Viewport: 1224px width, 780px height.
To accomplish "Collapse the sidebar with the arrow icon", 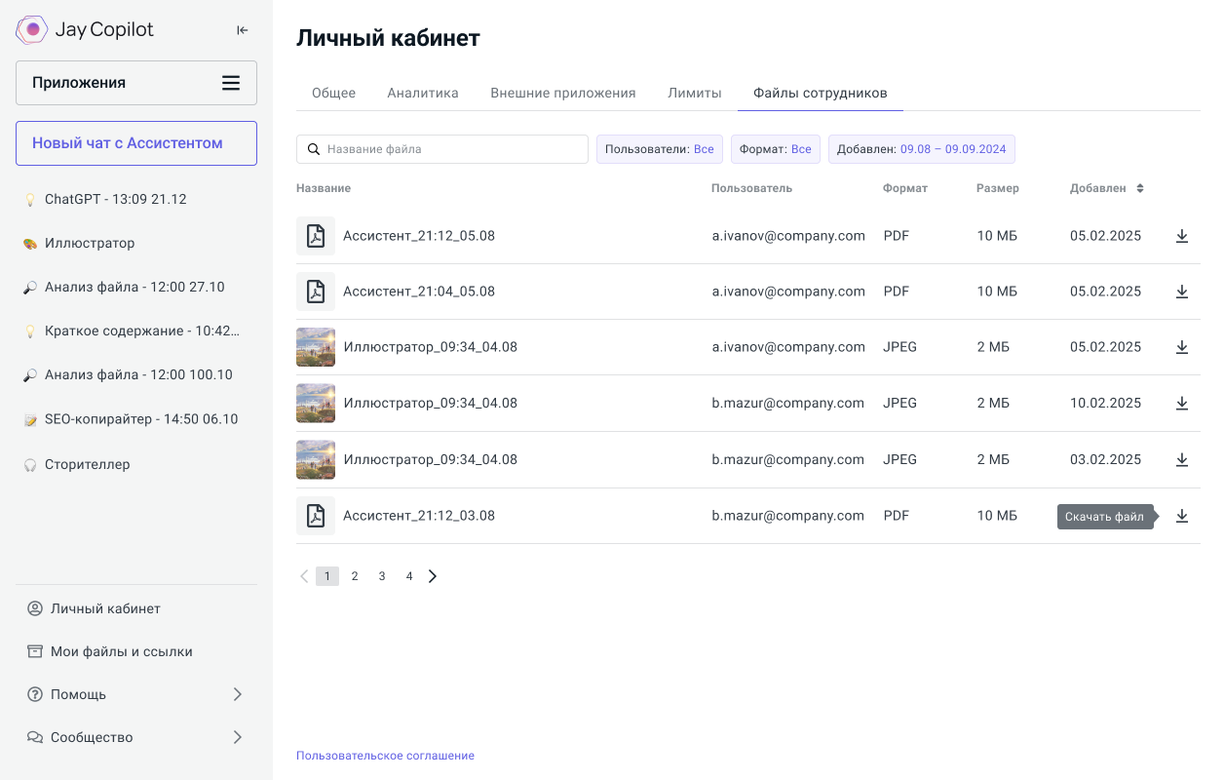I will tap(243, 30).
